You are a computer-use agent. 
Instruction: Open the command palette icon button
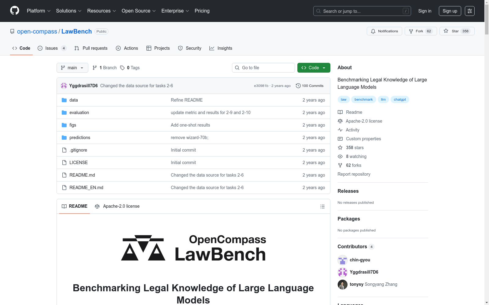coord(470,11)
